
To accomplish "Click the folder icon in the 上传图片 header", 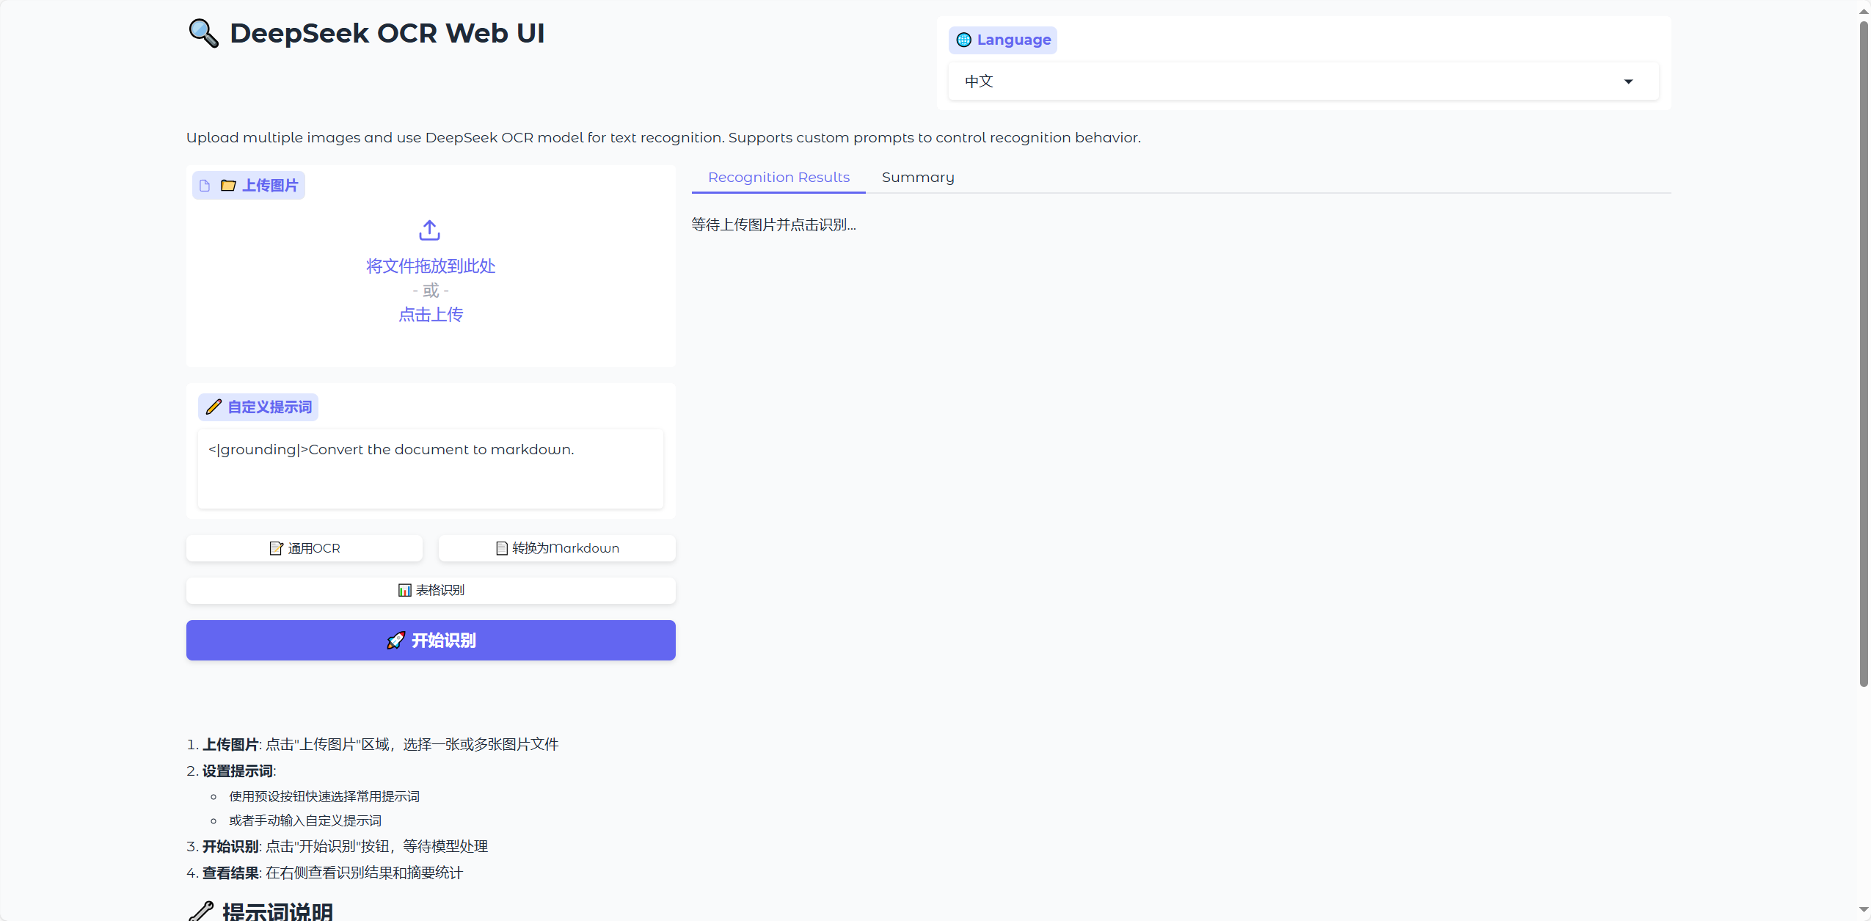I will tap(227, 185).
